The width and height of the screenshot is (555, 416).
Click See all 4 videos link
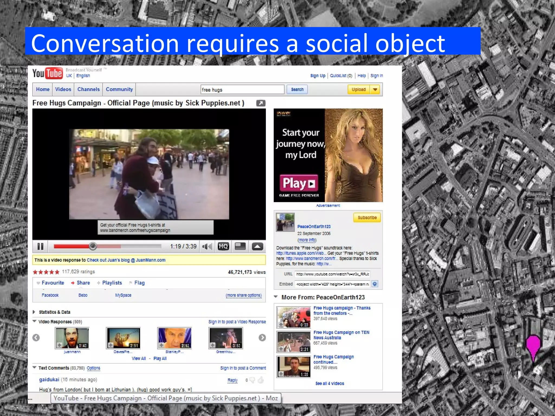(330, 383)
